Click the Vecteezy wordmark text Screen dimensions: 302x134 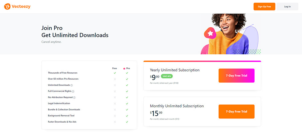coord(21,7)
